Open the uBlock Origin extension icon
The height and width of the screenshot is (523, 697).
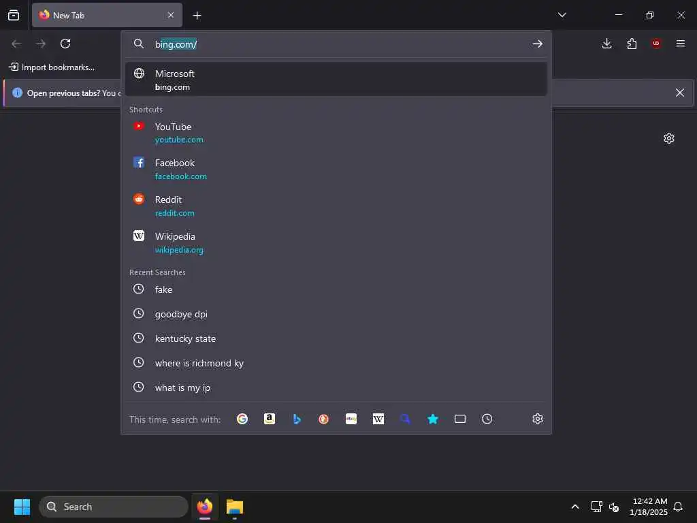pos(656,44)
